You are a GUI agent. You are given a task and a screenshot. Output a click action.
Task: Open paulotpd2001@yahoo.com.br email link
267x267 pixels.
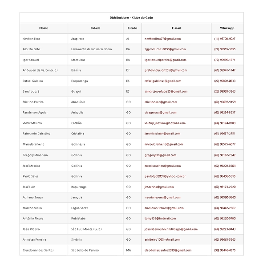click(165, 176)
